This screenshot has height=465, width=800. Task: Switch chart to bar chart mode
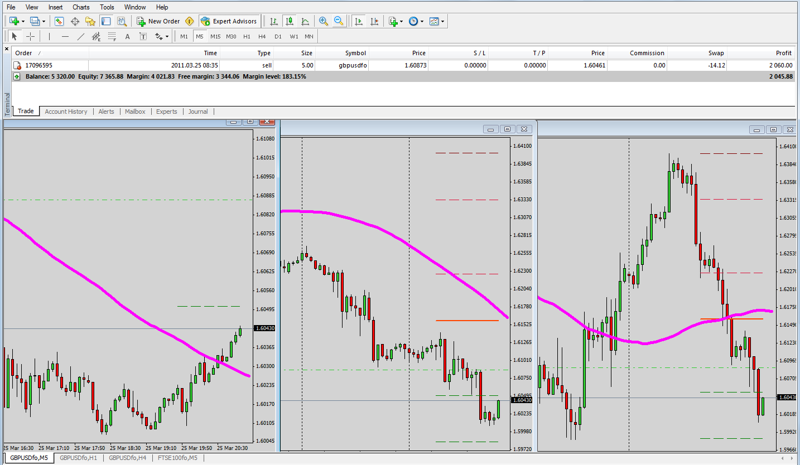(274, 21)
